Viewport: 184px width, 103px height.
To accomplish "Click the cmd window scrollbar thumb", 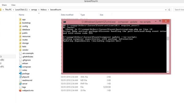I will point(168,38).
